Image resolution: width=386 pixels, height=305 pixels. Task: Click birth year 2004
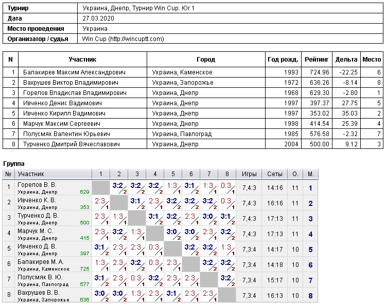pyautogui.click(x=291, y=144)
